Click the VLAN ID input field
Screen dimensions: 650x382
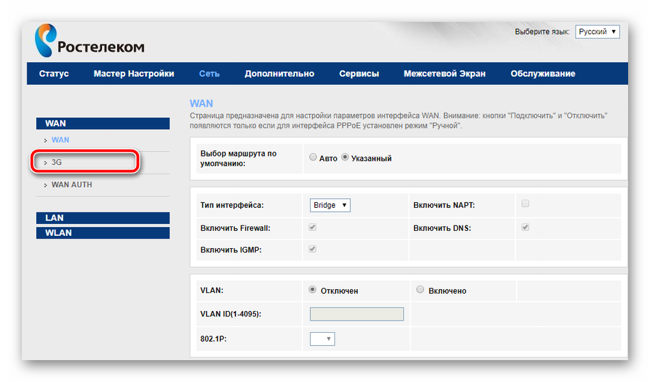[x=356, y=314]
